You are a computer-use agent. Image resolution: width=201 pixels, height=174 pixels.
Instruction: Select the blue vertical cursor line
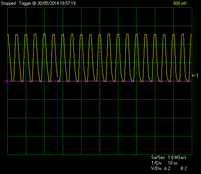(x=58, y=81)
